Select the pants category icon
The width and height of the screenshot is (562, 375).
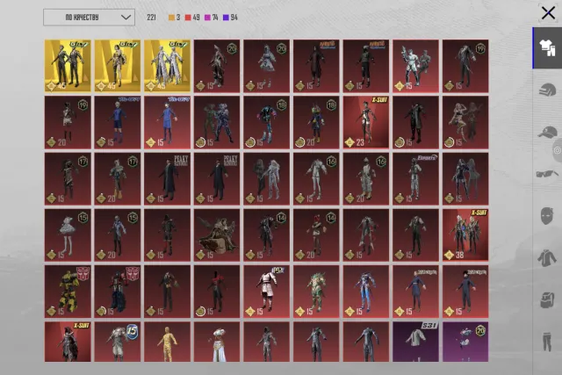pyautogui.click(x=547, y=342)
